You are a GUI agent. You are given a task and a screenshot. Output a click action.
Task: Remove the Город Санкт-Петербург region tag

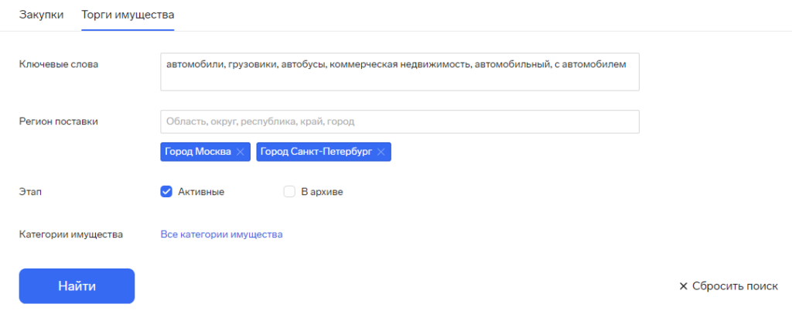click(x=381, y=152)
